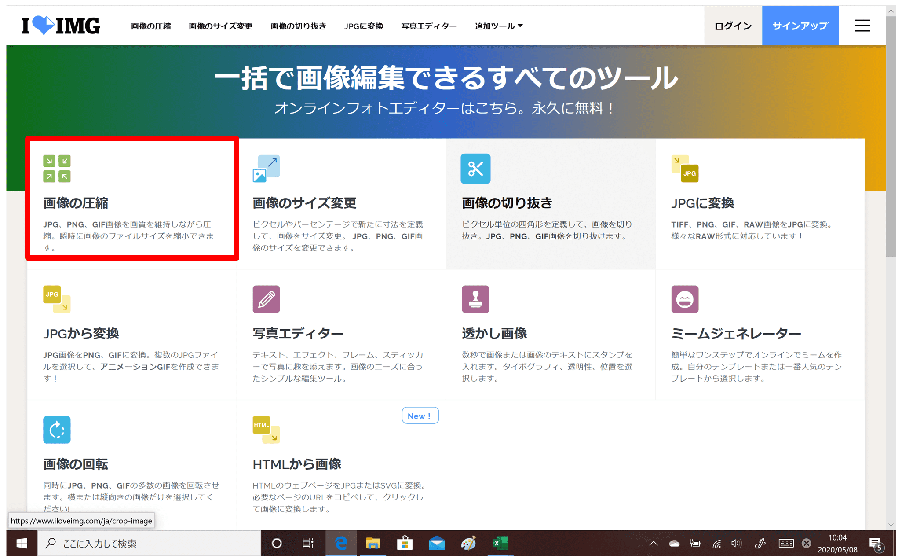This screenshot has width=902, height=559.
Task: Open the Windows Ink pen tray icon
Action: 760,544
